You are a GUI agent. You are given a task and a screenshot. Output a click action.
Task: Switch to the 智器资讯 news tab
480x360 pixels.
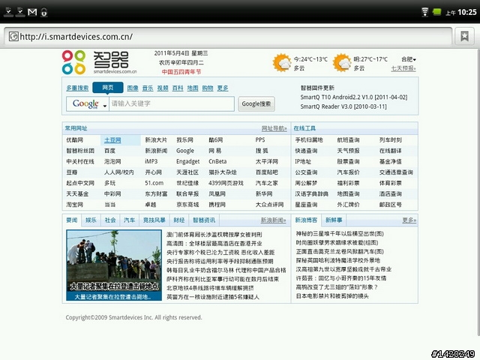coord(204,220)
